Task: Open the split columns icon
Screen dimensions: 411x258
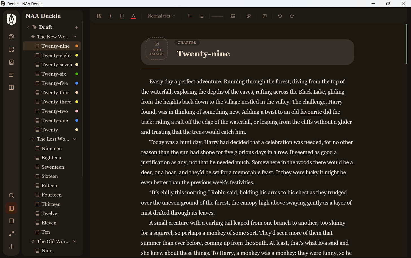Action: [x=11, y=87]
